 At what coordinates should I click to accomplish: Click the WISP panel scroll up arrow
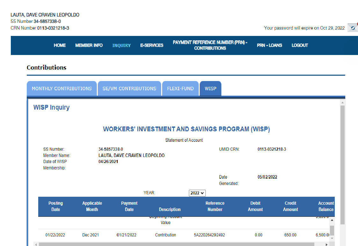342,103
